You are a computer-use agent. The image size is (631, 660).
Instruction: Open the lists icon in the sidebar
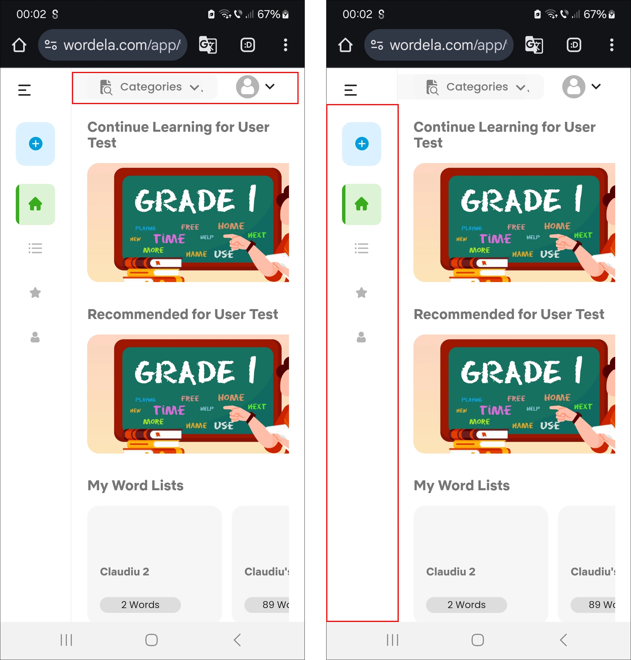[x=35, y=248]
